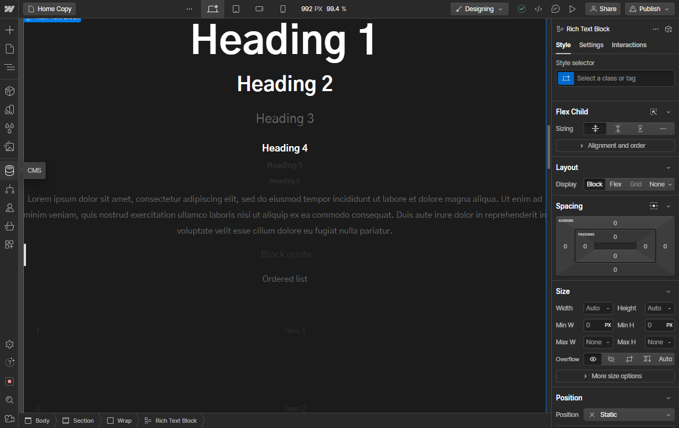Switch to mobile portrait breakpoint
This screenshot has width=679, height=428.
tap(283, 9)
